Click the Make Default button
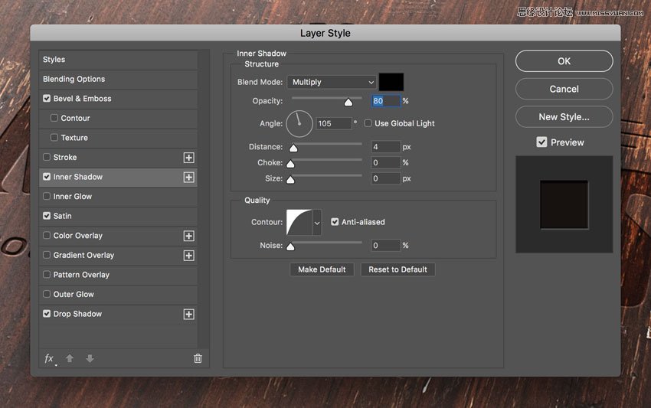 tap(322, 269)
